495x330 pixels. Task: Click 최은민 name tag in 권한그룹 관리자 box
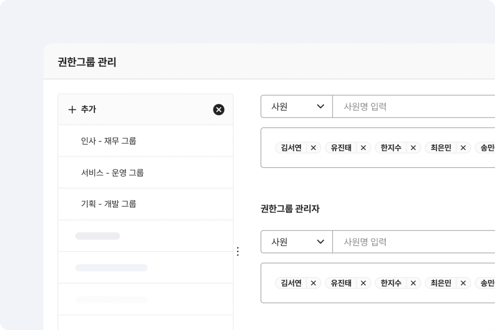tap(440, 283)
